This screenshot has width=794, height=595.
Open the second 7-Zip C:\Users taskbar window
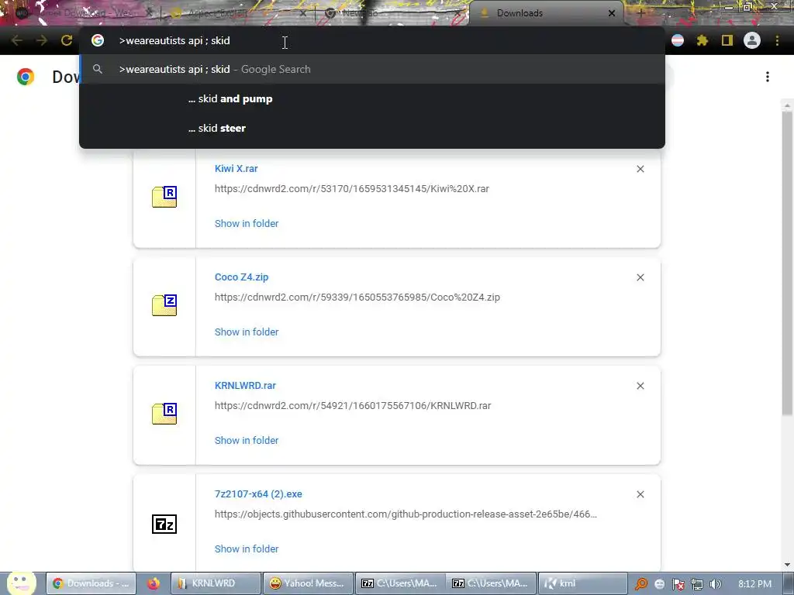tap(491, 583)
